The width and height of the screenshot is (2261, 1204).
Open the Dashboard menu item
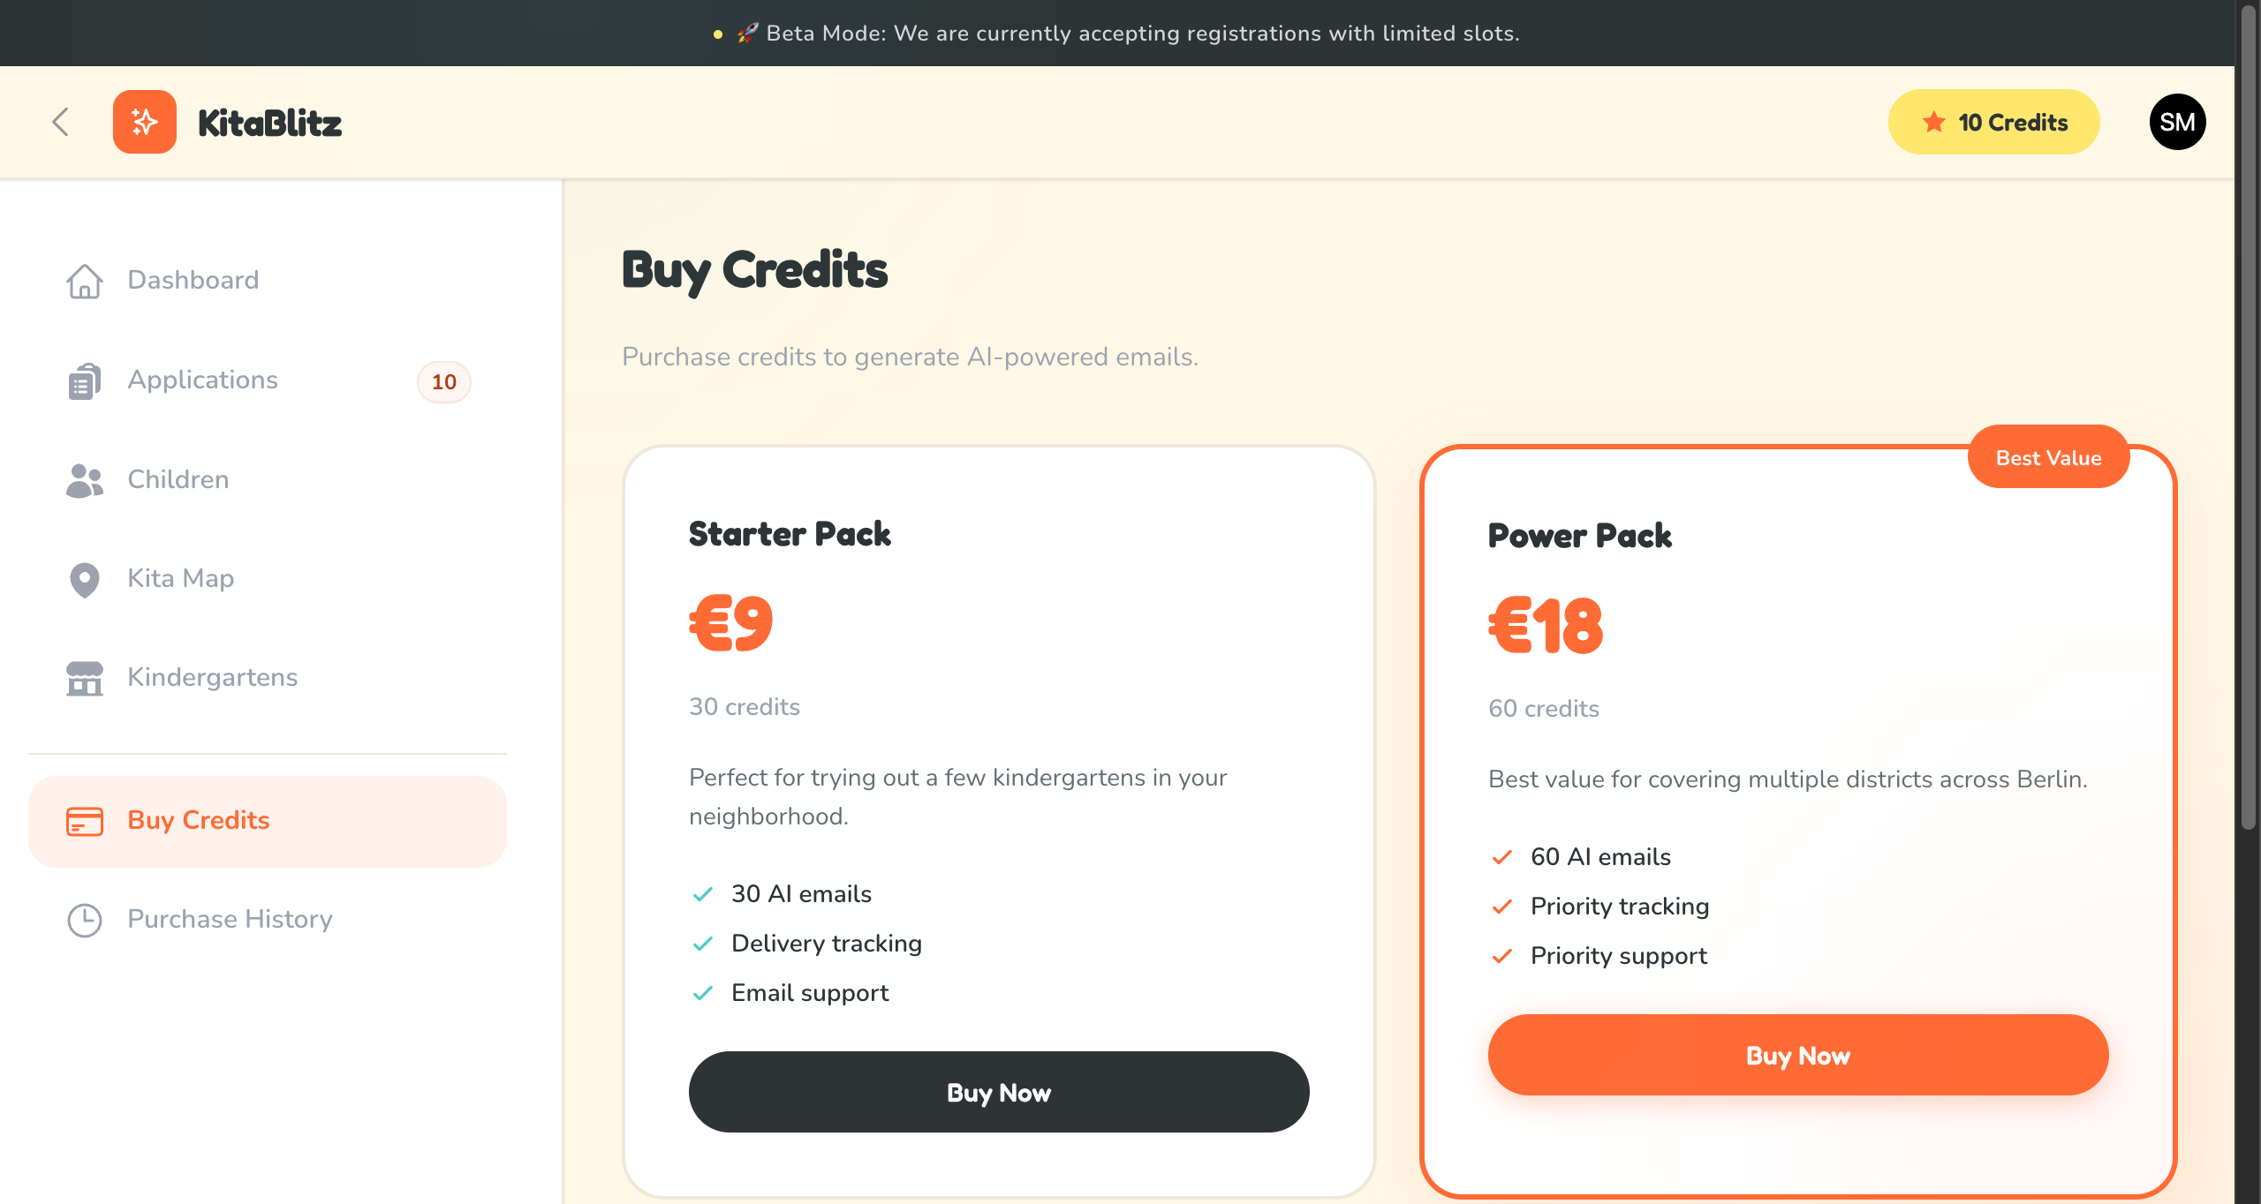pos(193,280)
